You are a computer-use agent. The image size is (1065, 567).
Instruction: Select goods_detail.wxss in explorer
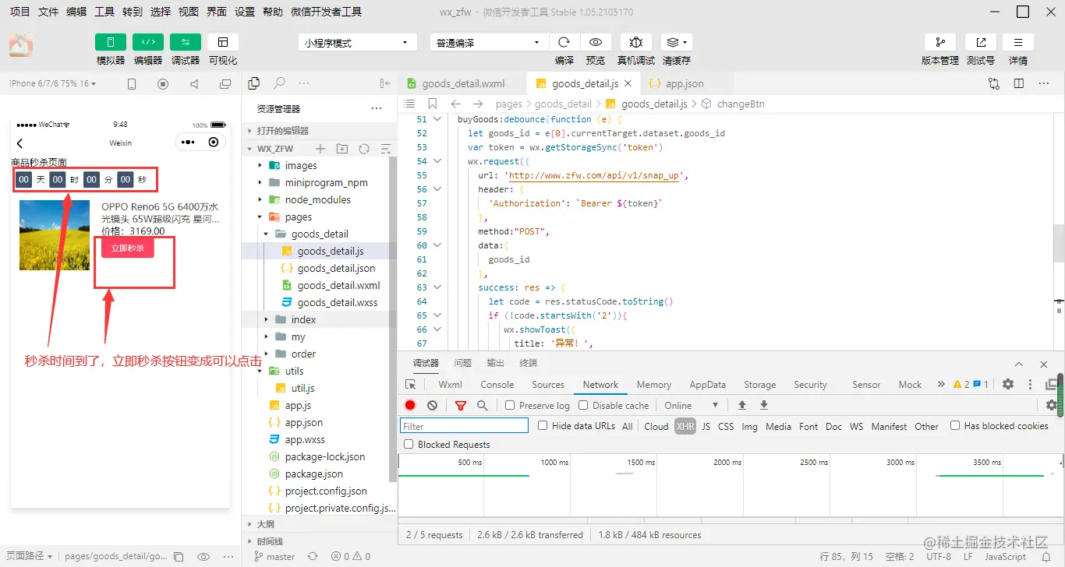[337, 302]
